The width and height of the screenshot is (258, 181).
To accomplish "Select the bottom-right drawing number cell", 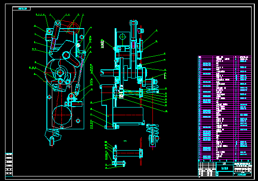I will coord(243,175).
